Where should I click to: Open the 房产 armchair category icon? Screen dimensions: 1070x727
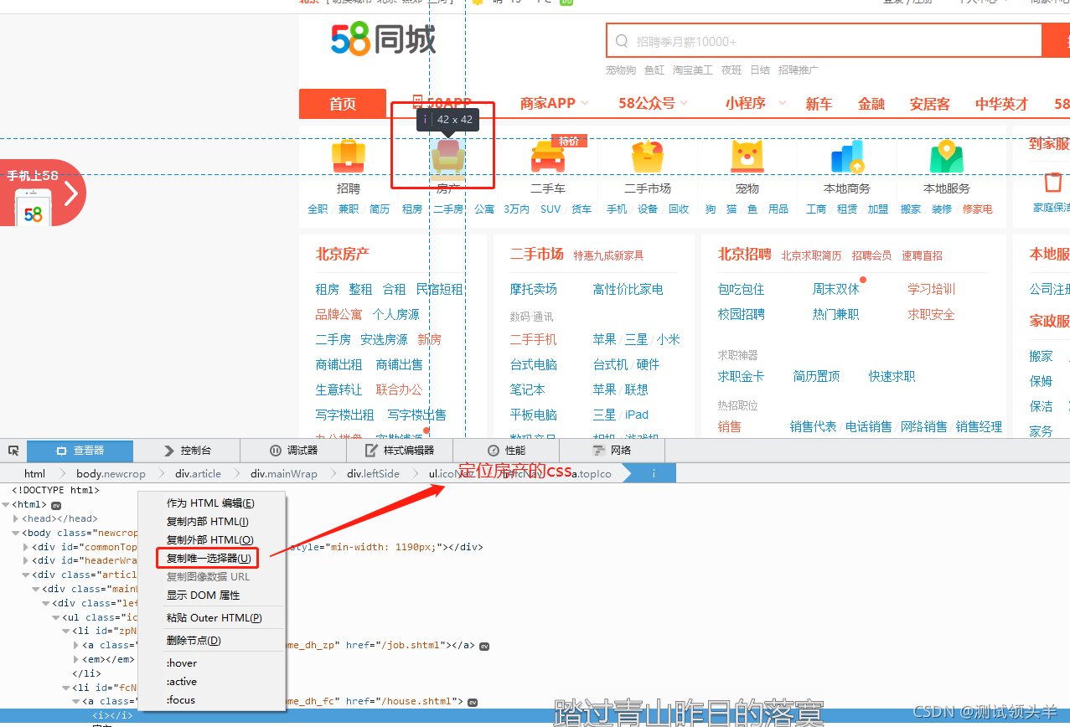pyautogui.click(x=448, y=157)
